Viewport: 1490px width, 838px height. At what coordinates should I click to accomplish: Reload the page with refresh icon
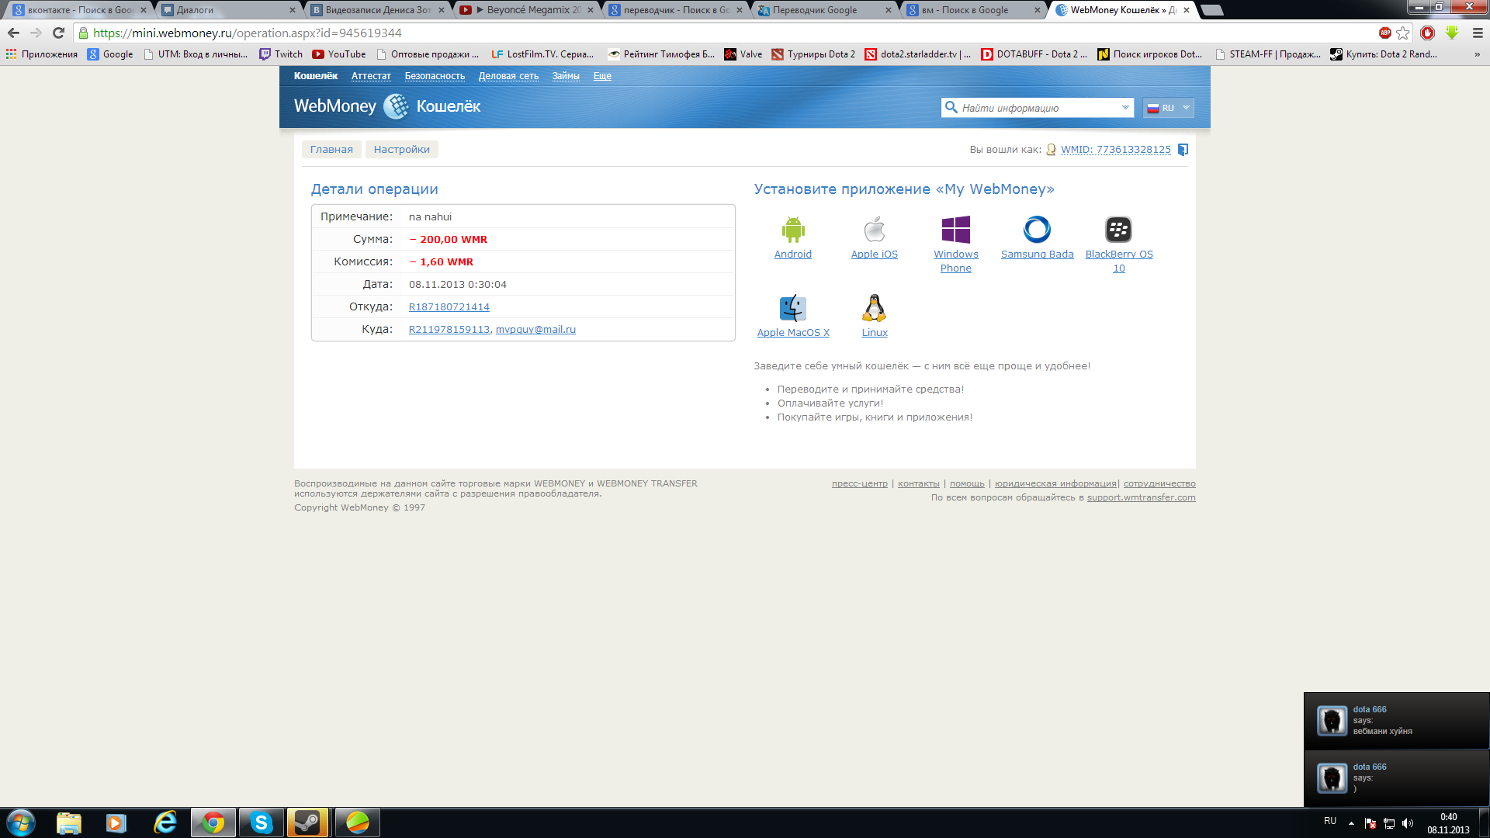coord(58,33)
